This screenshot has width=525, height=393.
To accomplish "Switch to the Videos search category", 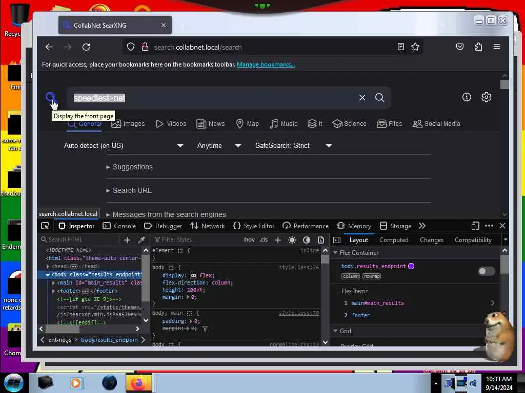I will point(171,124).
